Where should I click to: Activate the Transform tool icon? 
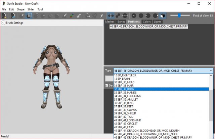(88, 15)
